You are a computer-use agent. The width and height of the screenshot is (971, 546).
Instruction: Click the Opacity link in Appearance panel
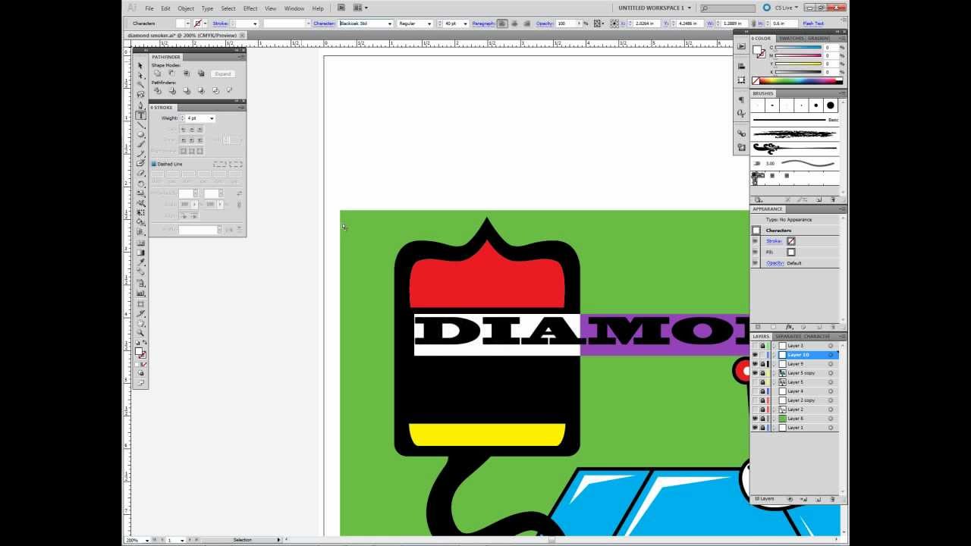pos(775,263)
